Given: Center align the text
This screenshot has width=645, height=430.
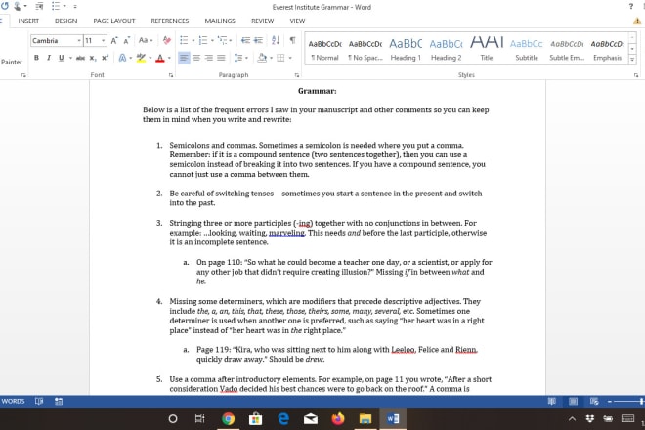Looking at the screenshot, I should (x=195, y=58).
